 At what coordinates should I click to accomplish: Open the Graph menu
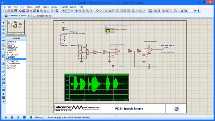click(x=38, y=7)
